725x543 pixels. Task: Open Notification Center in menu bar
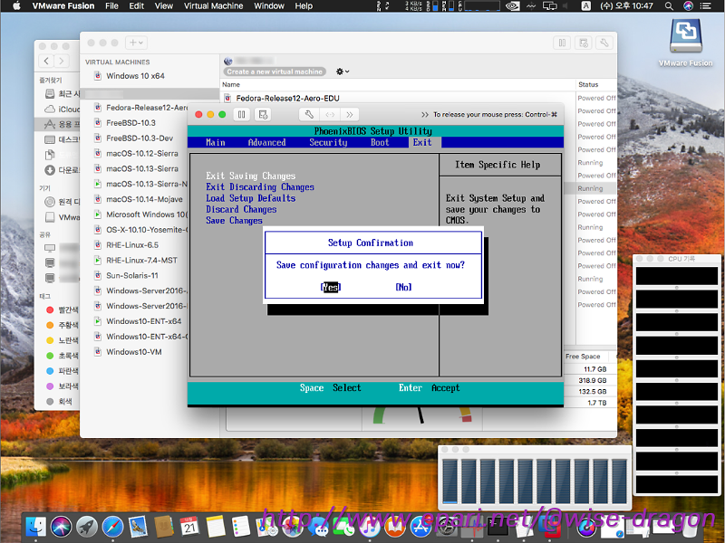[706, 6]
